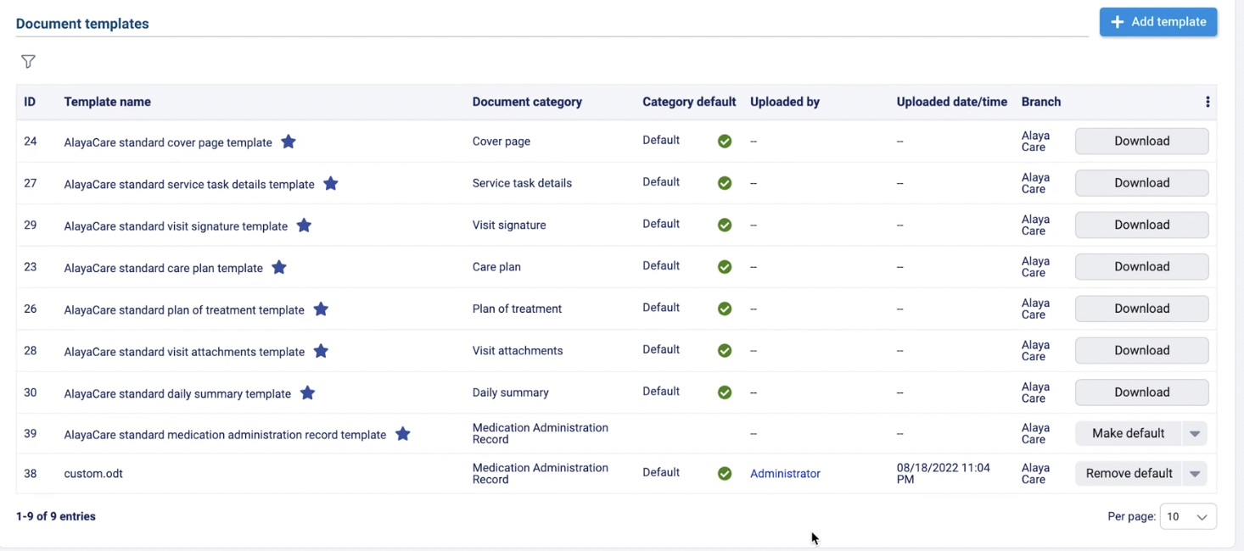The height and width of the screenshot is (551, 1244).
Task: Download the visit signature template
Action: click(x=1141, y=225)
